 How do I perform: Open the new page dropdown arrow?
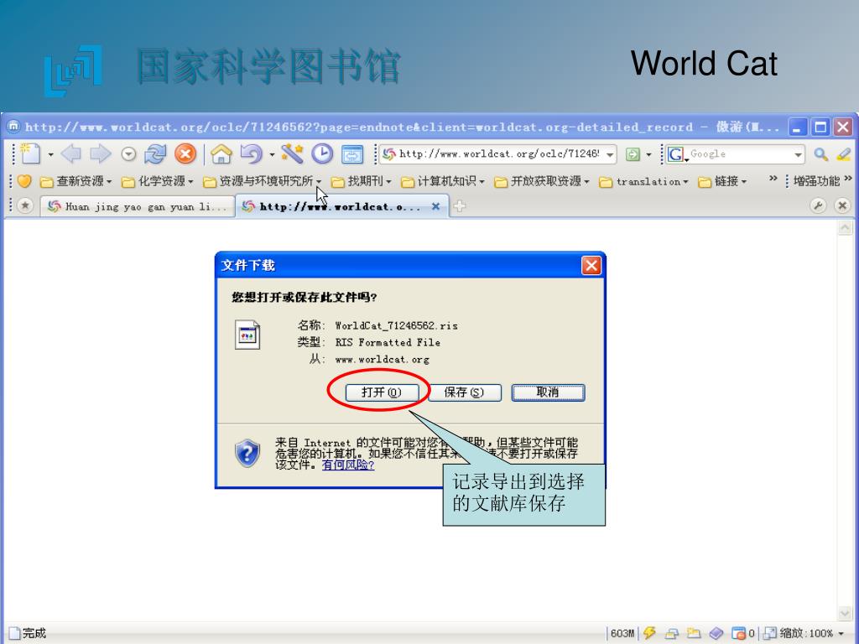[51, 155]
